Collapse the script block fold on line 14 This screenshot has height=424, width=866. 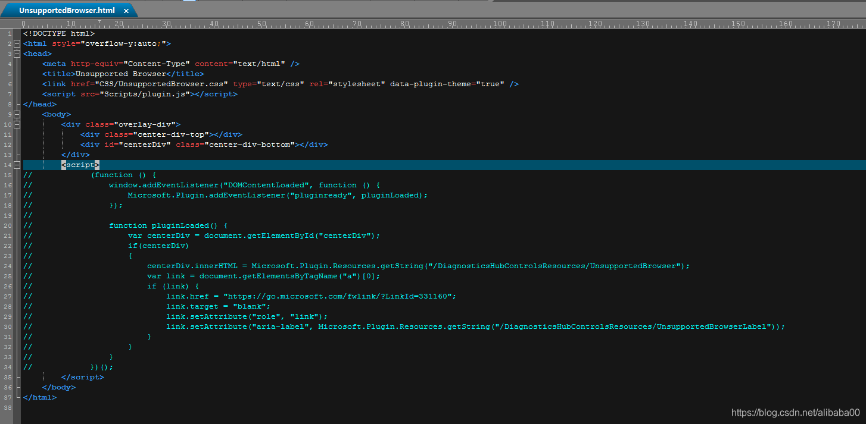point(17,165)
